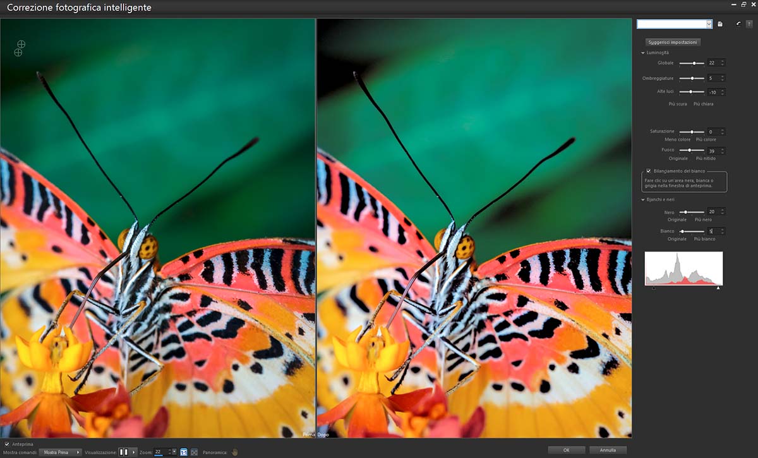758x458 pixels.
Task: Click the side-by-side Visualizzazione layout icon
Action: [x=124, y=452]
